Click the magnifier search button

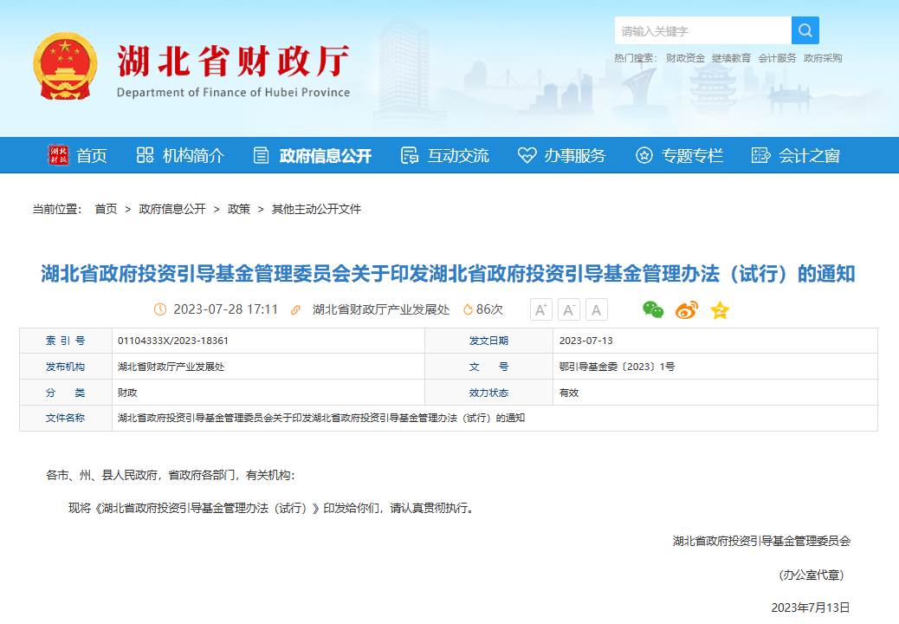[805, 30]
